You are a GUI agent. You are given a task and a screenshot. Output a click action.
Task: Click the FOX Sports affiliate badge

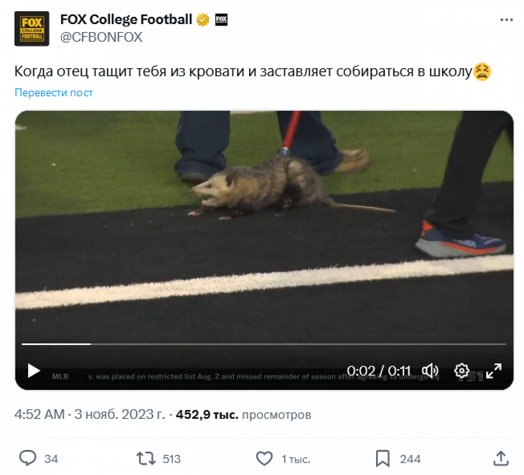point(221,20)
